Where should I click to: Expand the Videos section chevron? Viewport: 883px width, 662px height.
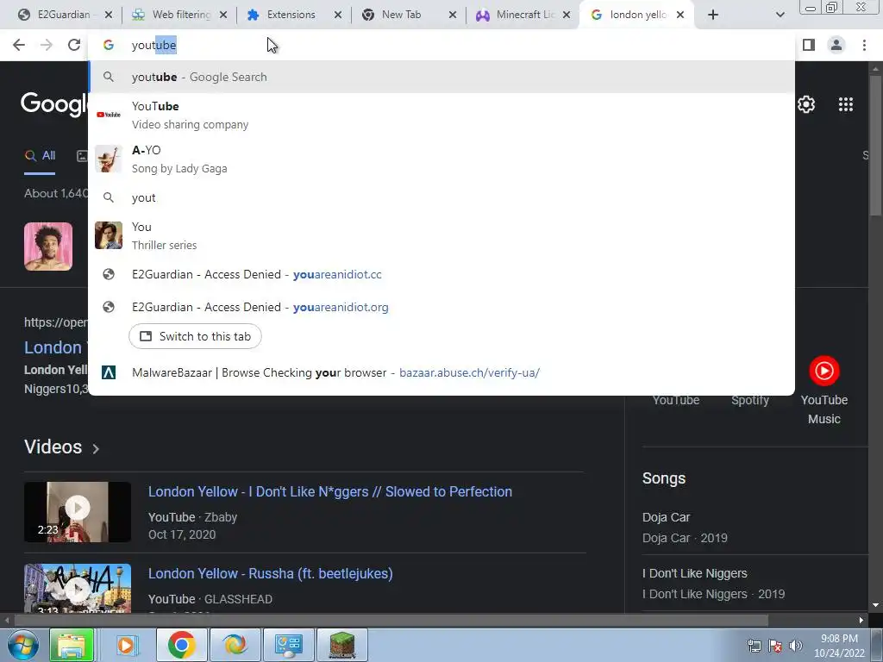pos(96,448)
